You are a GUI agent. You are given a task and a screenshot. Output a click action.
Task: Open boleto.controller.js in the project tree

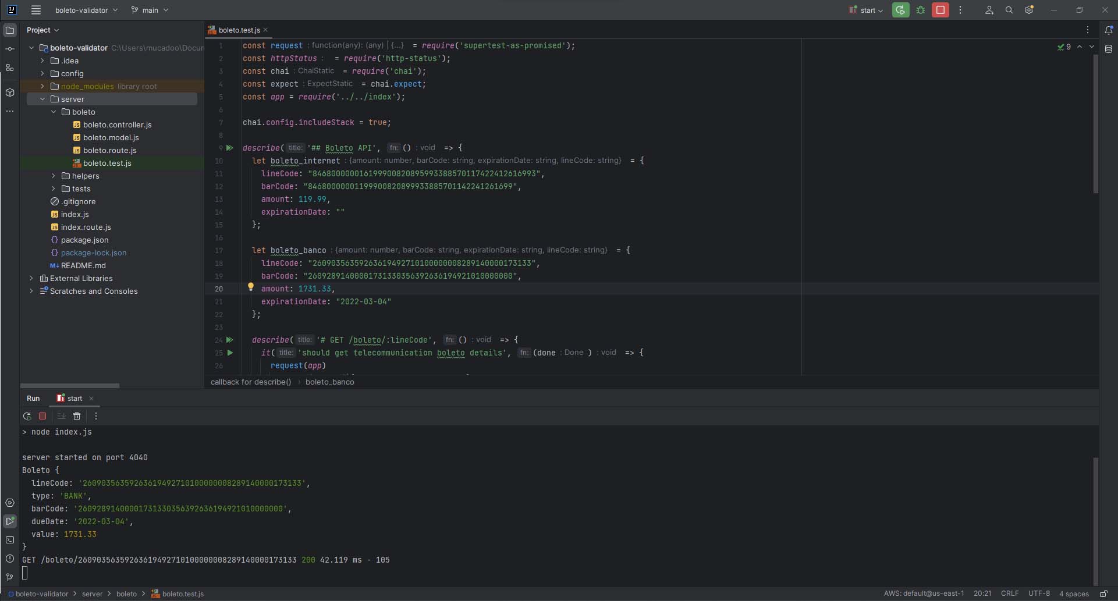pos(117,125)
